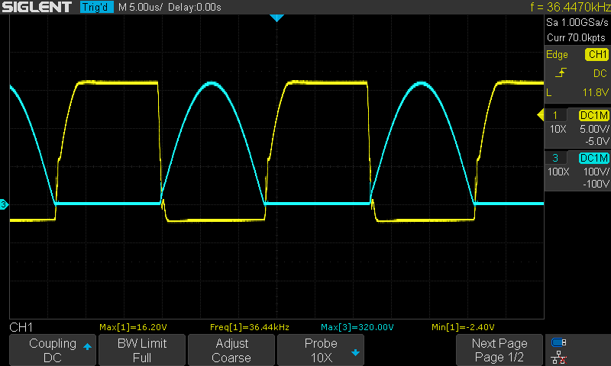Click the Coupling button's blue up arrow
The width and height of the screenshot is (611, 366).
click(x=87, y=346)
